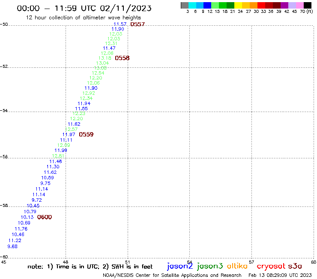Click the pink swatch in the color scale
317x279 pixels.
click(300, 5)
